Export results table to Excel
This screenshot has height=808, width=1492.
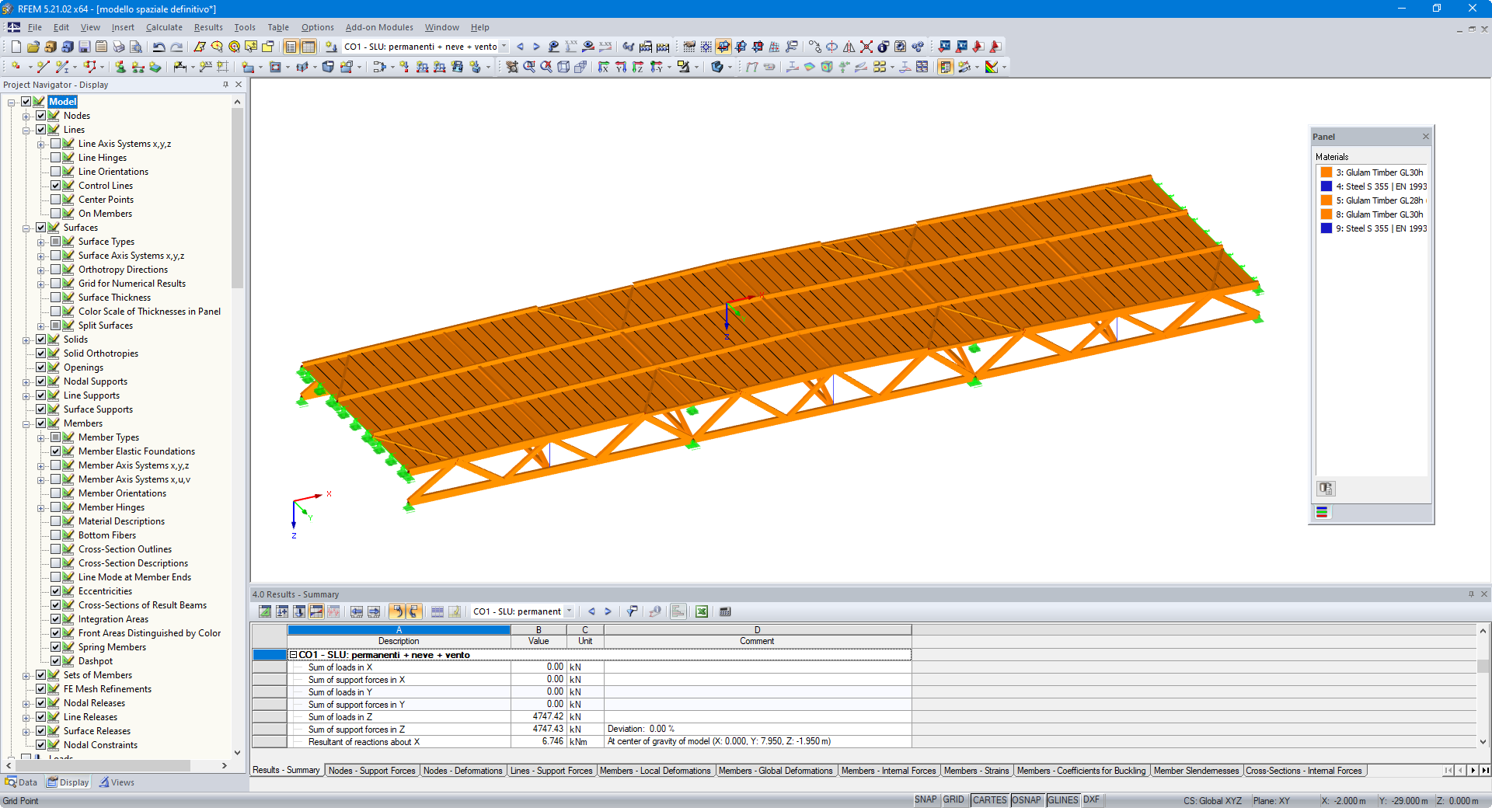[x=702, y=611]
